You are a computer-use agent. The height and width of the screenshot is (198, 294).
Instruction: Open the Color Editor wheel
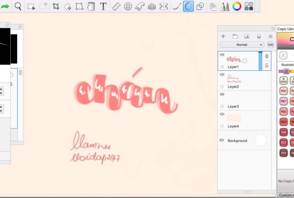[237, 6]
